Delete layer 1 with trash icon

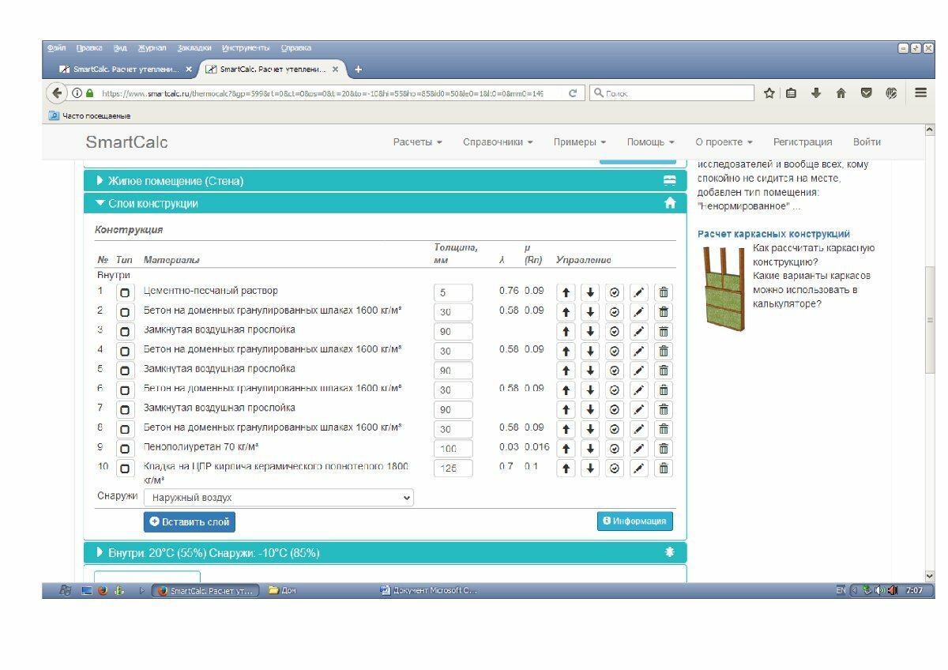coord(664,292)
